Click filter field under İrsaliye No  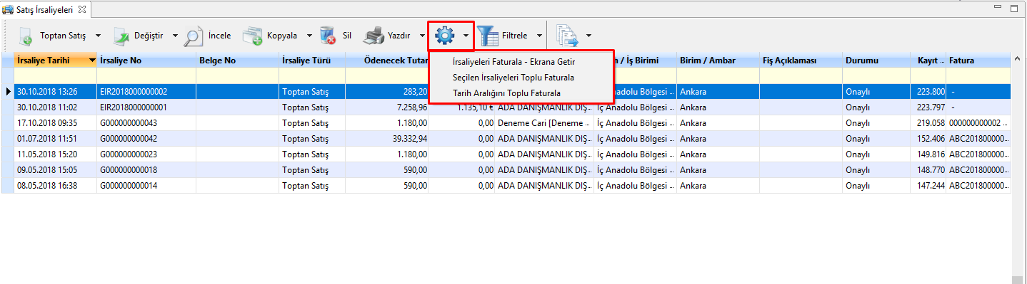point(146,76)
